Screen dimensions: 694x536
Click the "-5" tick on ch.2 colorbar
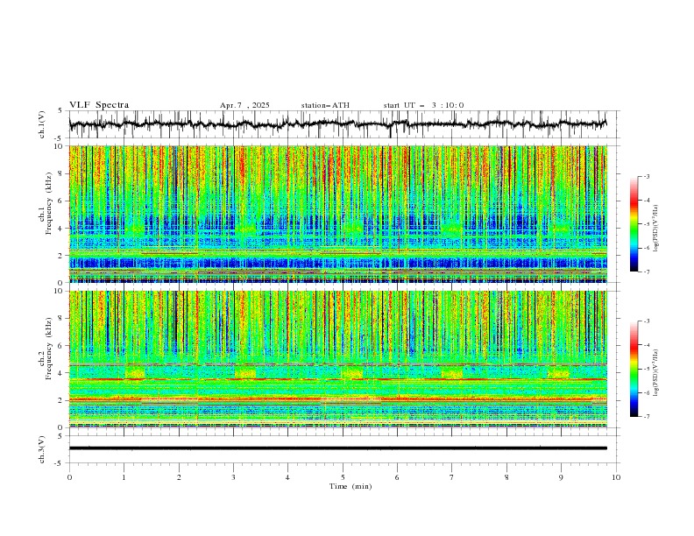[647, 369]
